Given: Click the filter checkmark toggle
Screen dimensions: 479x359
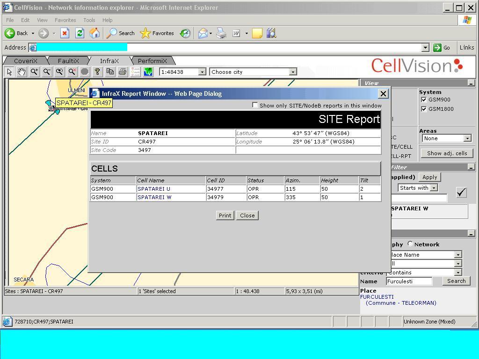Looking at the screenshot, I should click(461, 192).
